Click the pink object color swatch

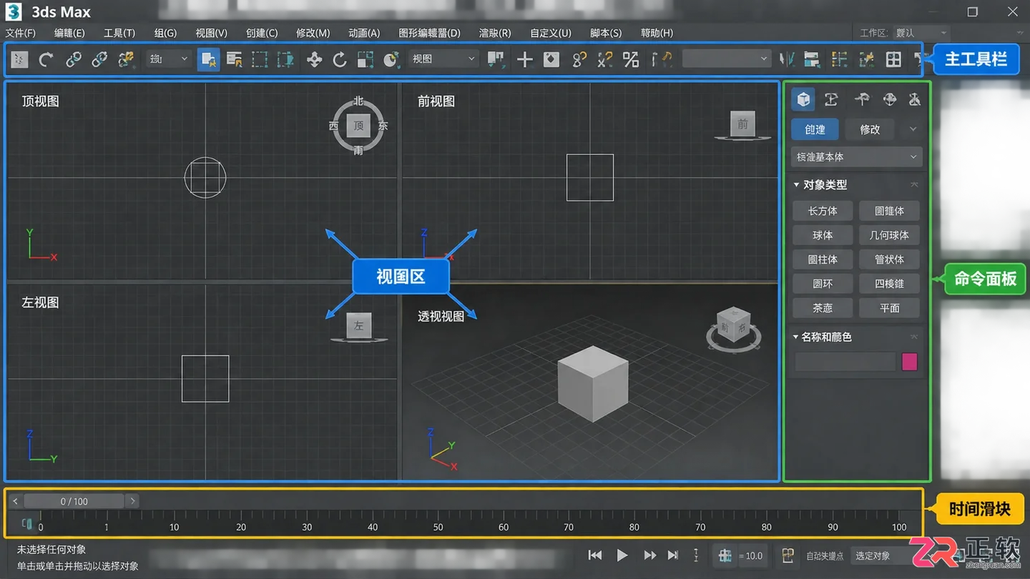909,362
